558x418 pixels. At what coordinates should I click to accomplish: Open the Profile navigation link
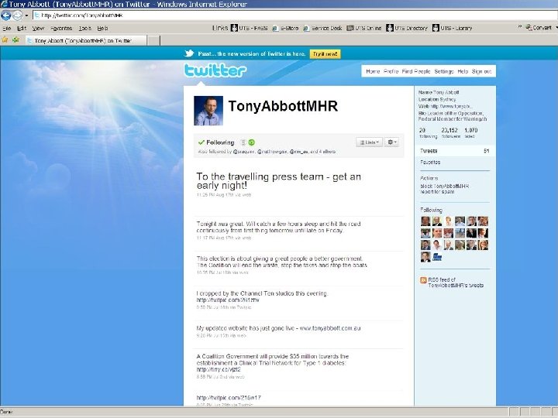391,71
